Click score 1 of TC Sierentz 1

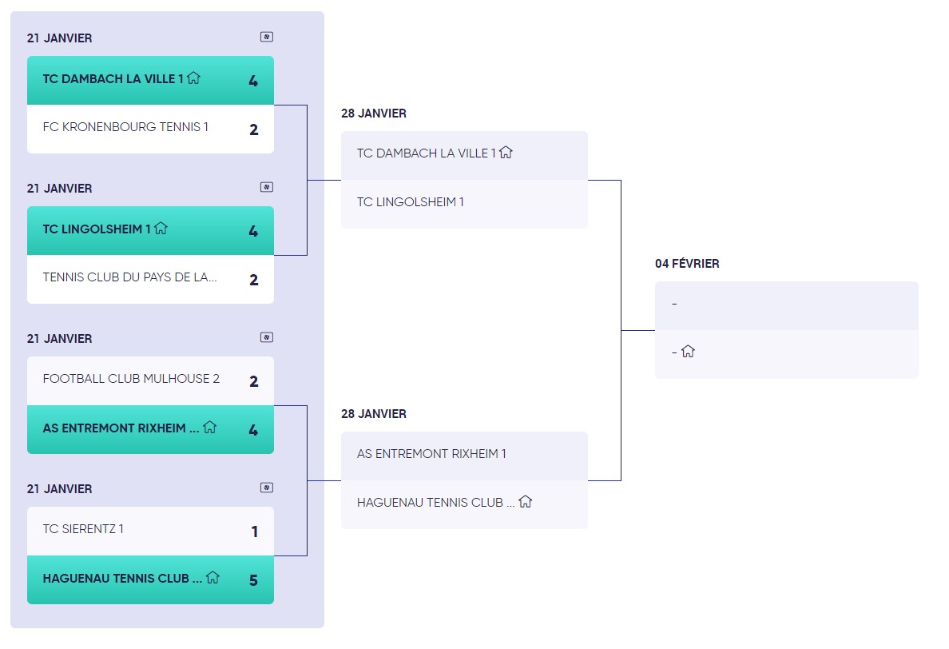click(x=254, y=532)
